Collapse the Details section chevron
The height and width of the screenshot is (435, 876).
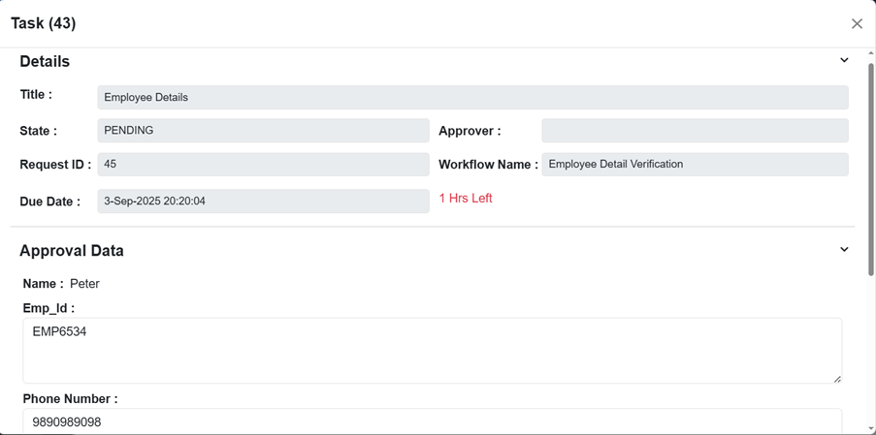[844, 60]
